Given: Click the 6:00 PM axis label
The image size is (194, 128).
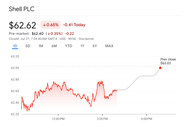Looking at the screenshot, I should (147, 119).
